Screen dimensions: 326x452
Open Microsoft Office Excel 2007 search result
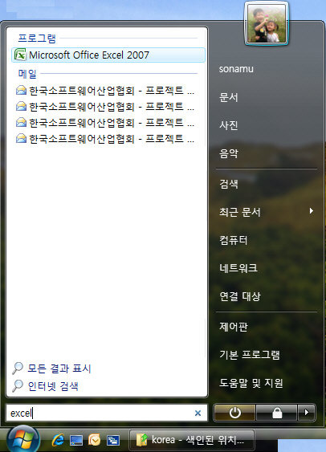[x=108, y=55]
